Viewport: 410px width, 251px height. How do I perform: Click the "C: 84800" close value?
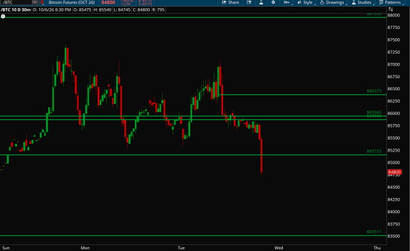141,10
